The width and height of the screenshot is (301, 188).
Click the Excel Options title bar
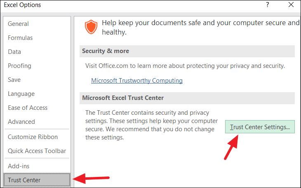124,5
